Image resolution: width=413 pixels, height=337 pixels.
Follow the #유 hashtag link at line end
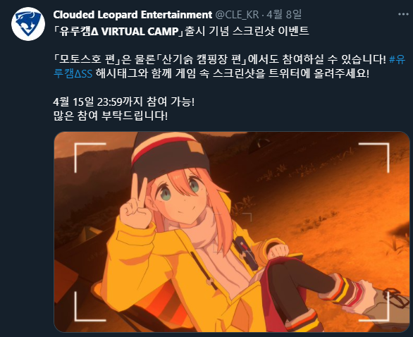pos(397,59)
